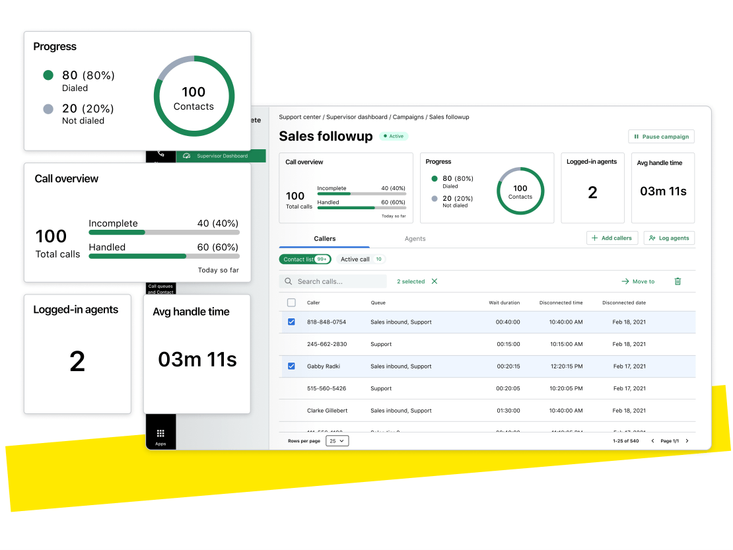Viewport: 733px width, 550px height.
Task: Click the Move to arrow icon
Action: [x=626, y=281]
